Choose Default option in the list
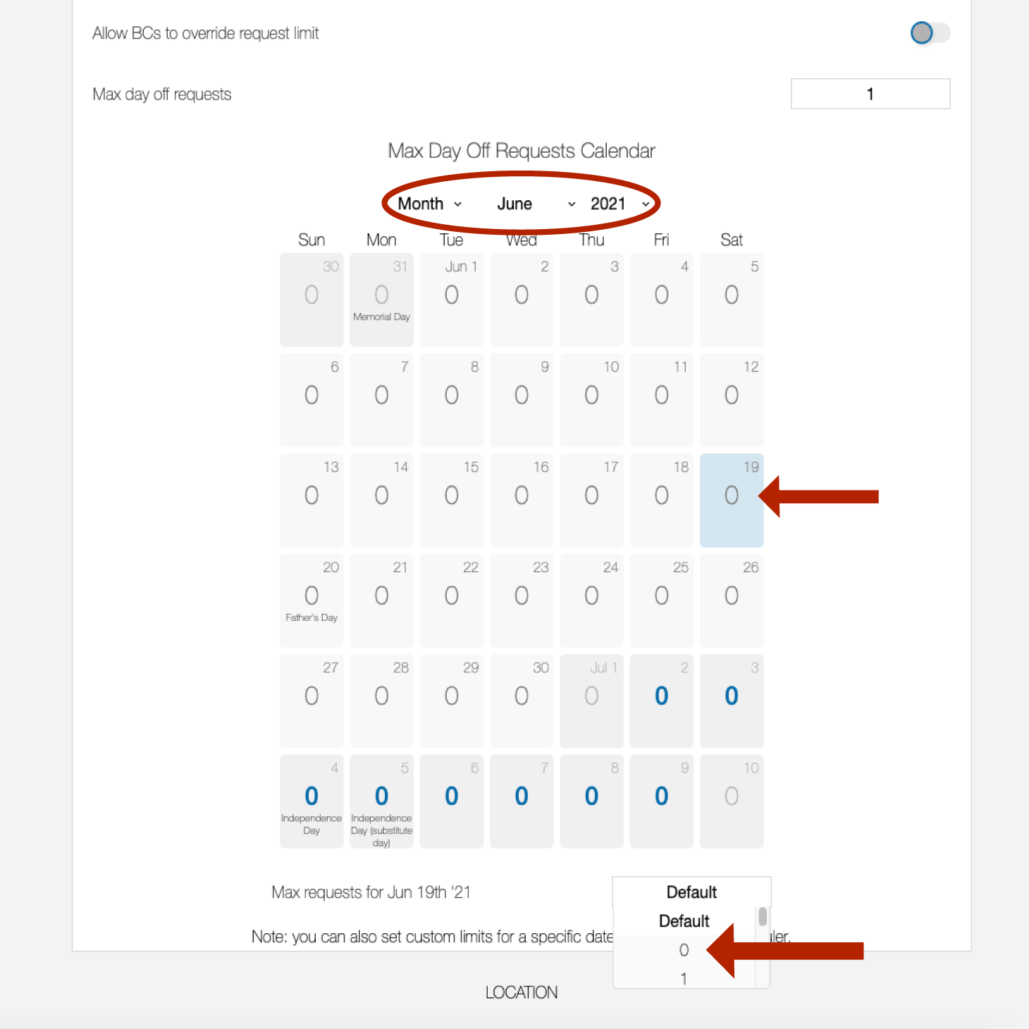1029x1029 pixels. point(684,921)
